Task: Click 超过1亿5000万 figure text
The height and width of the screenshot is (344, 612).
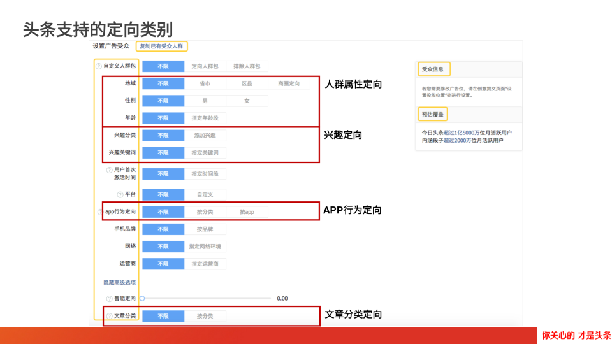Action: tap(462, 133)
